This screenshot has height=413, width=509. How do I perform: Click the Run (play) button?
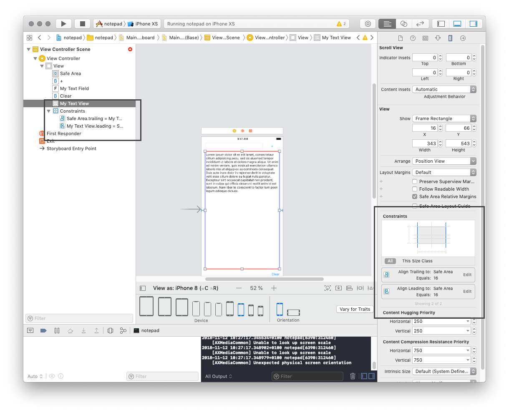click(63, 24)
